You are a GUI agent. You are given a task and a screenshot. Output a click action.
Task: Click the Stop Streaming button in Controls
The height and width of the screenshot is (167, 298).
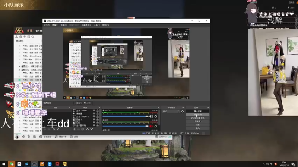point(198,111)
